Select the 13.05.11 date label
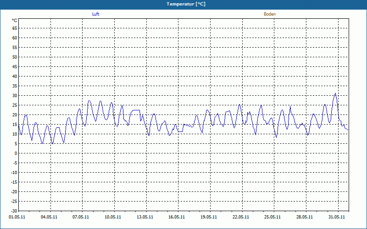The height and width of the screenshot is (229, 367). point(145,217)
